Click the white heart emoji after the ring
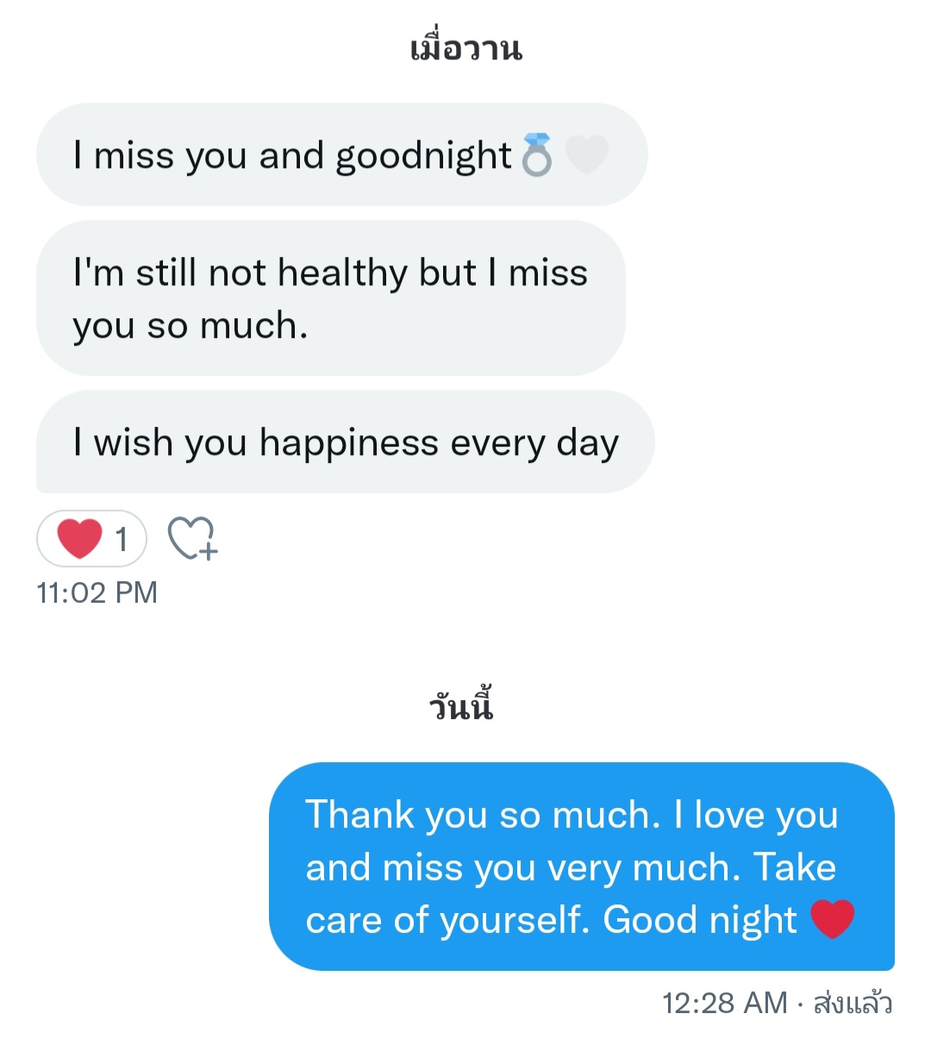 (x=586, y=155)
